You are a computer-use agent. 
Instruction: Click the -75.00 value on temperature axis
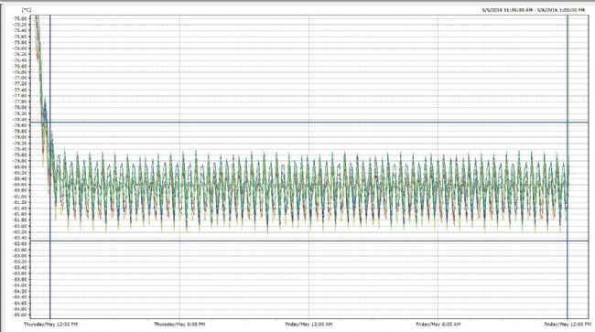20,18
